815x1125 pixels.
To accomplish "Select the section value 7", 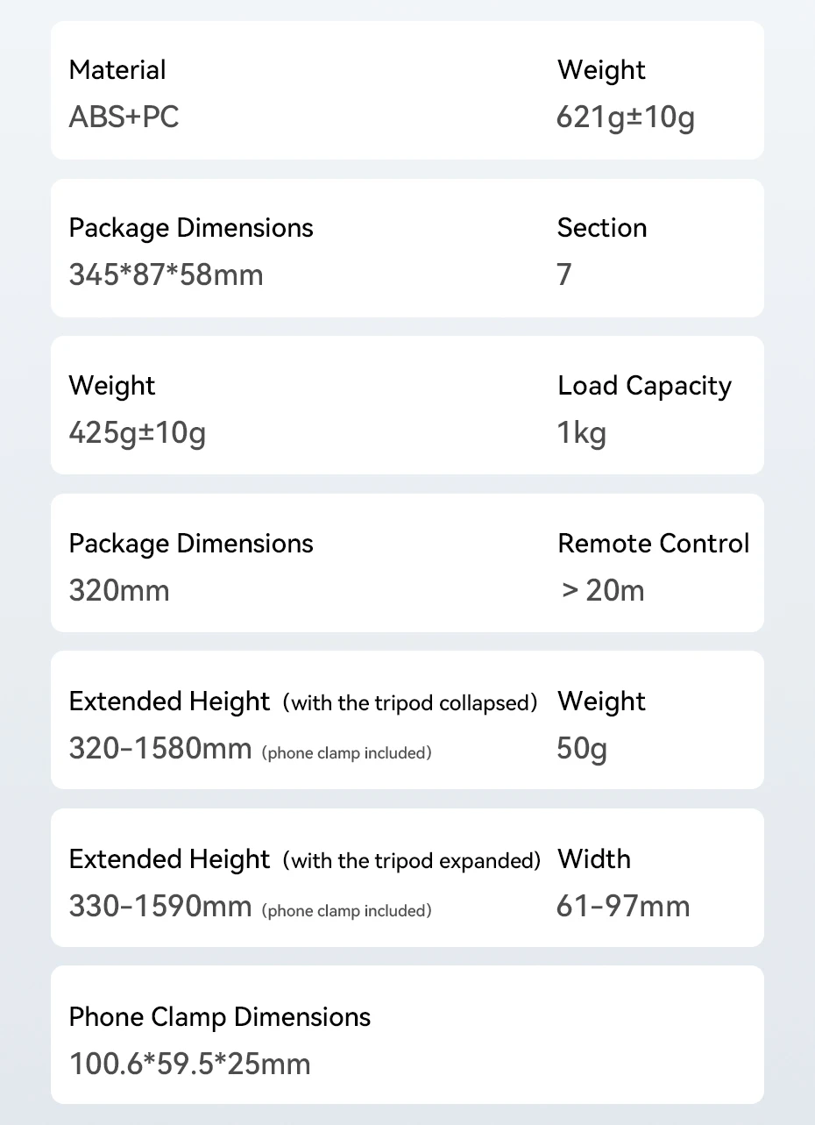I will [564, 274].
